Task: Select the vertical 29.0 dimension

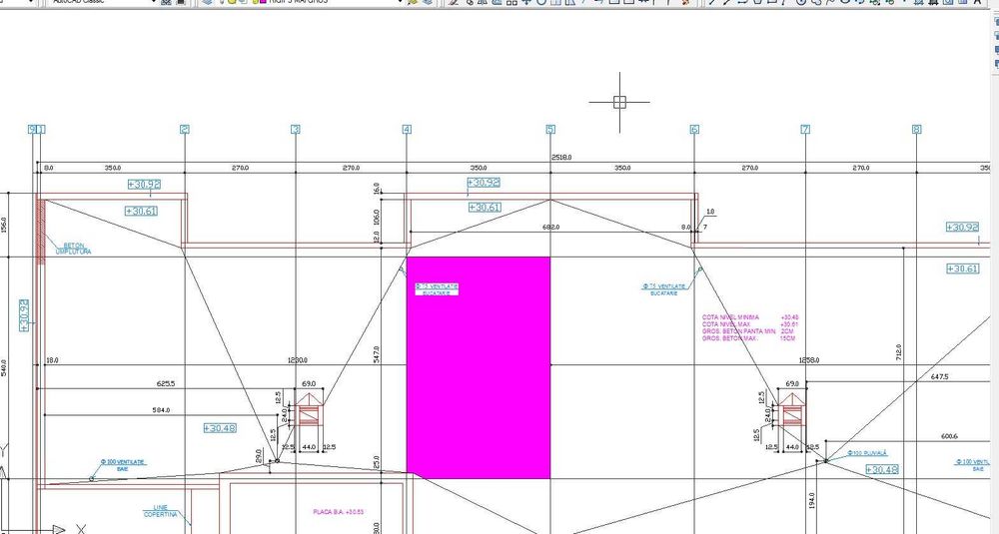Action: 259,456
